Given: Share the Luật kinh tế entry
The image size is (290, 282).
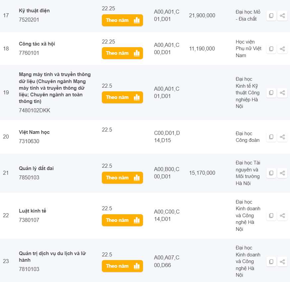Looking at the screenshot, I should pos(282,216).
